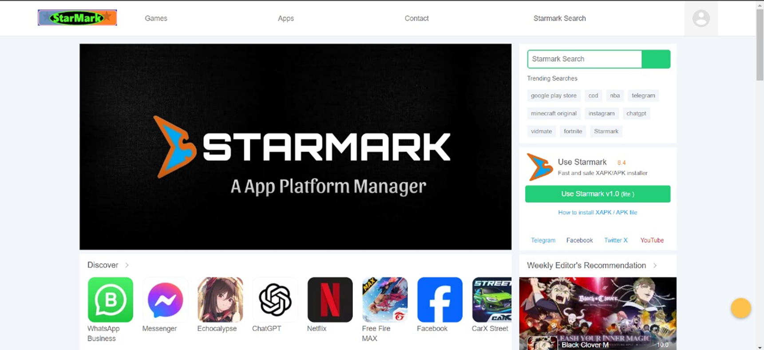This screenshot has width=764, height=350.
Task: Select the instagram trending tag
Action: click(602, 113)
